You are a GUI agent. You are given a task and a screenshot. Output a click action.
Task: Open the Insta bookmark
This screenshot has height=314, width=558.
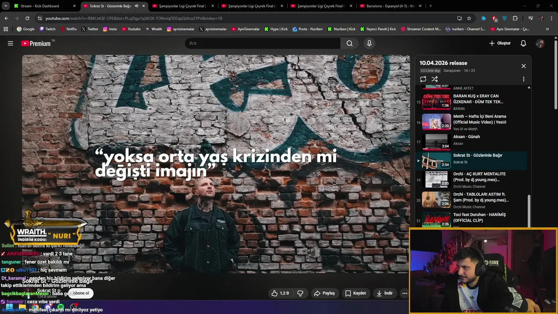pyautogui.click(x=110, y=29)
